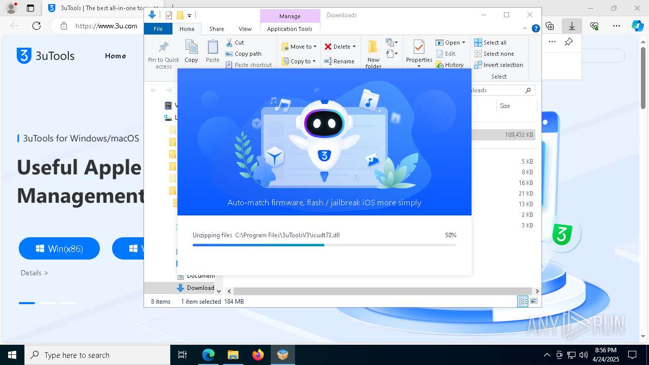
Task: Click the Size column header
Action: pos(505,106)
